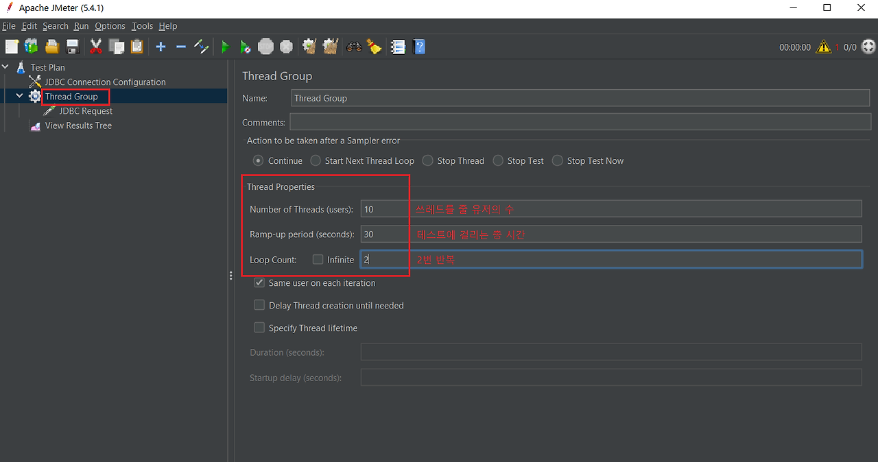Click the Clear gear-and-broom icon
The height and width of the screenshot is (462, 878).
[309, 47]
